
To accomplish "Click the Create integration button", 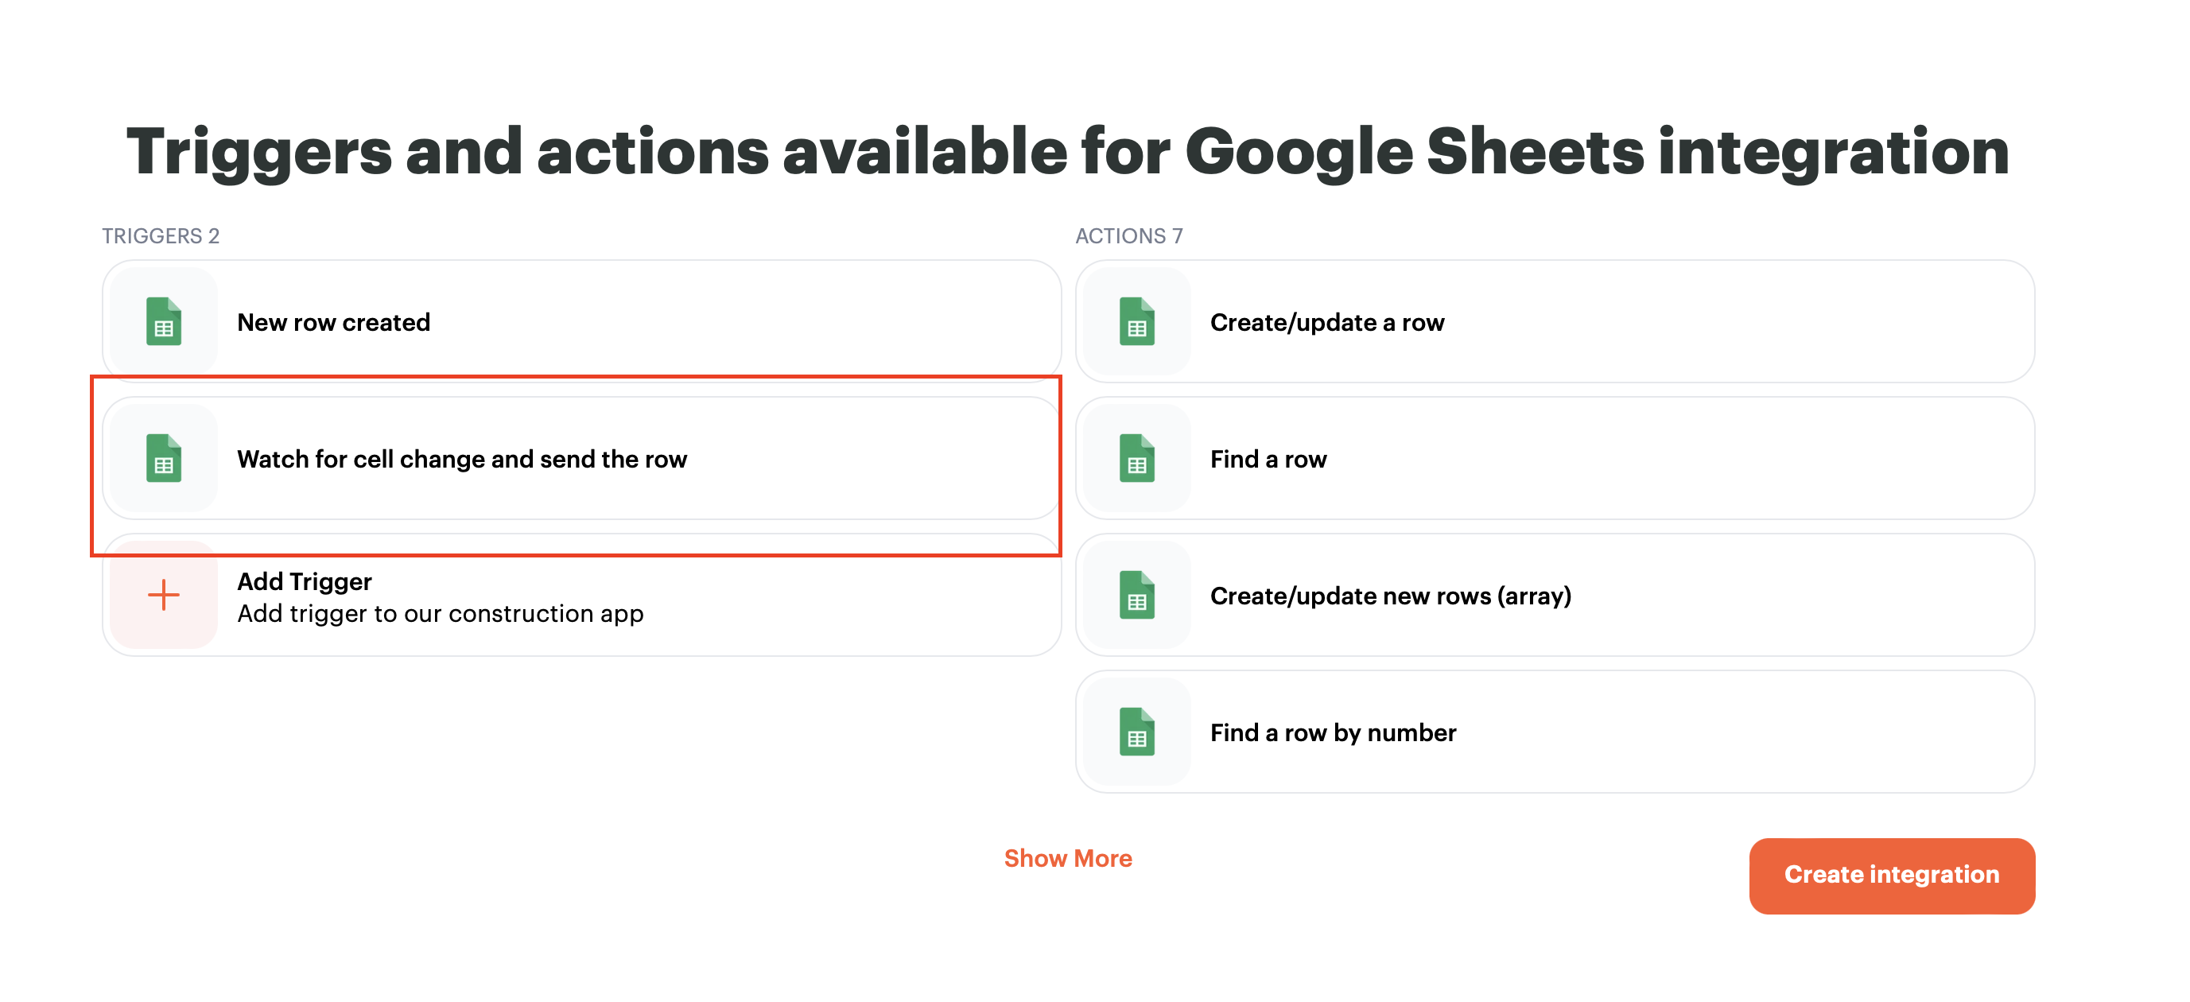I will (1892, 876).
